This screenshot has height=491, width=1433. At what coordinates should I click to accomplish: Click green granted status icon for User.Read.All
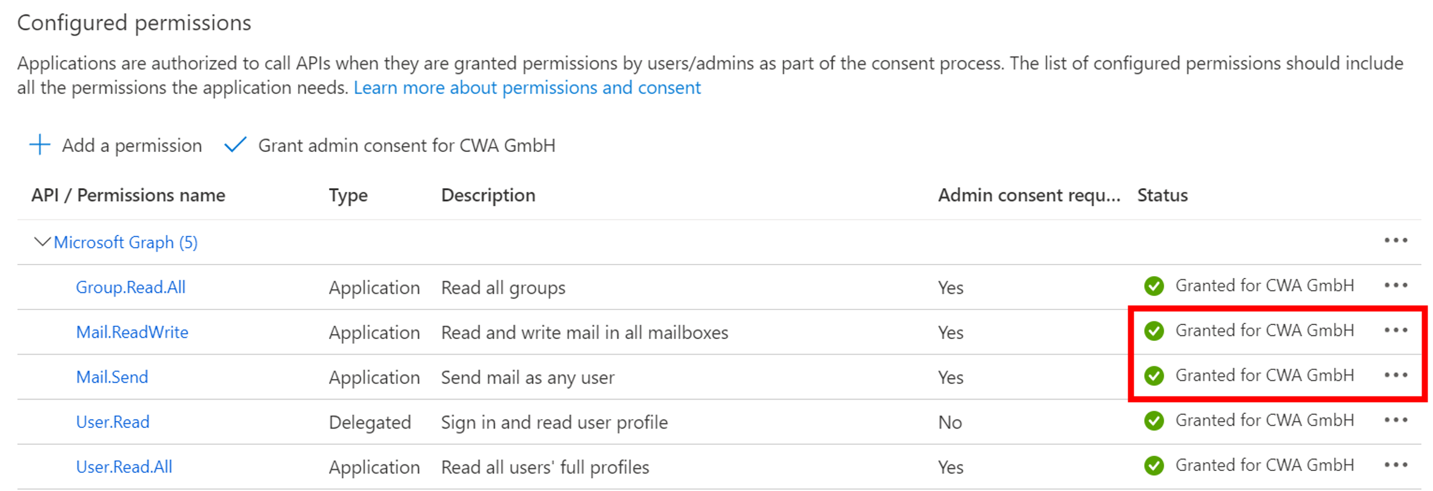click(1154, 466)
